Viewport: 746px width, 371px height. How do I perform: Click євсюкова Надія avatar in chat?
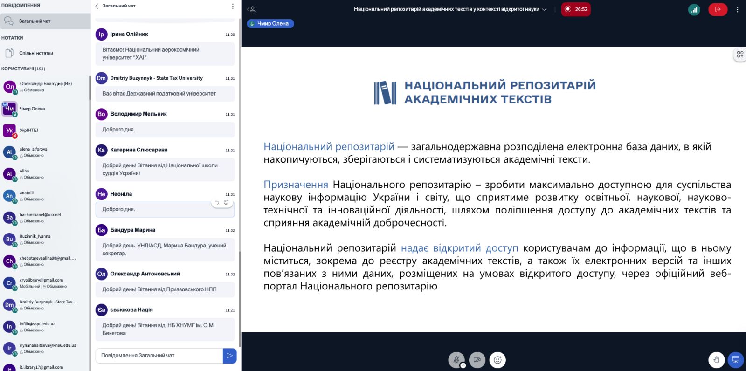click(101, 309)
